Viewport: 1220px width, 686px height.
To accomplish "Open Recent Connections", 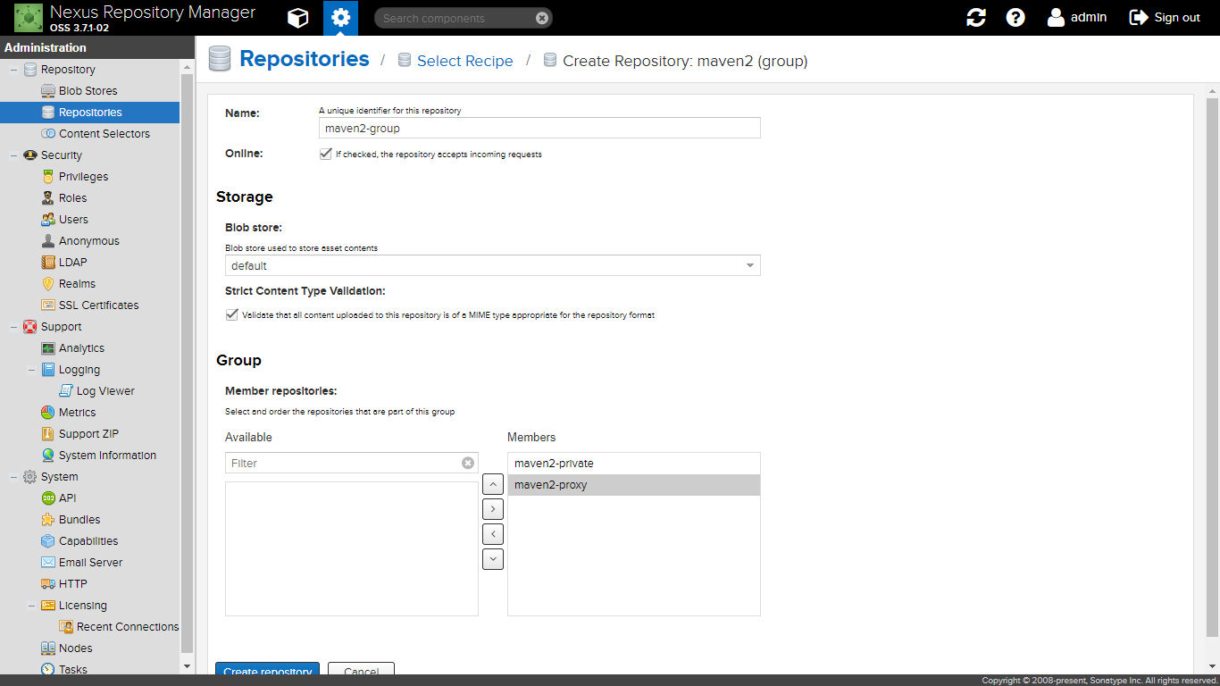I will [x=127, y=627].
